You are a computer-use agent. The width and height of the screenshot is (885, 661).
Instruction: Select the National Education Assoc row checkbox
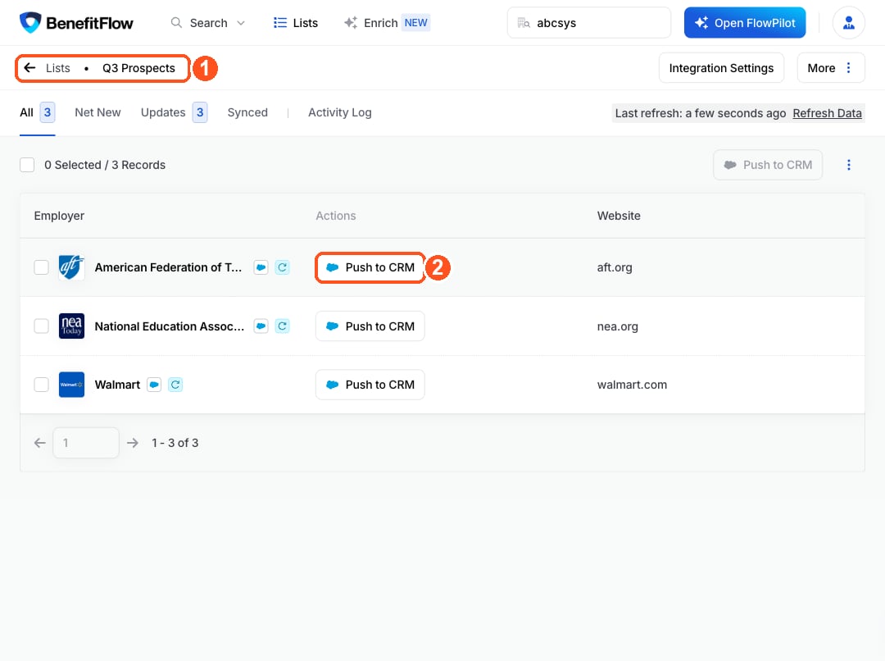click(41, 326)
